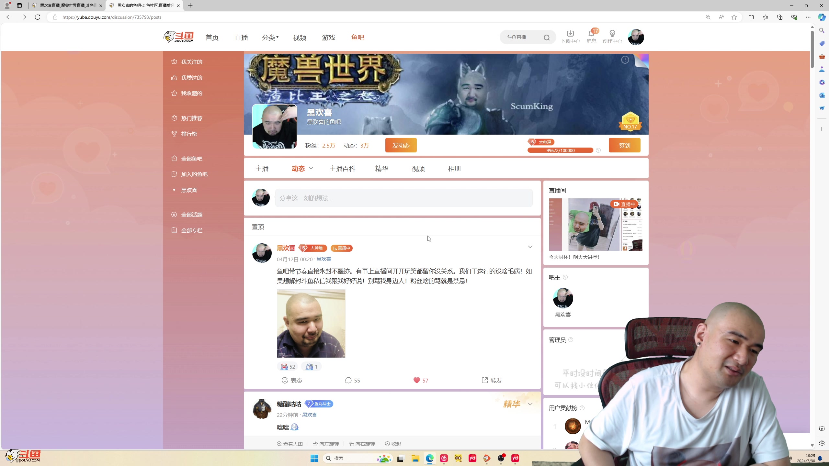Open the 创作中心 lightbulb icon
Viewport: 829px width, 466px height.
612,33
